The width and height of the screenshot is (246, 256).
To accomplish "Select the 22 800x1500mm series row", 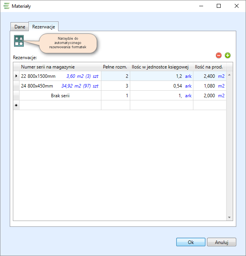I will pos(60,76).
